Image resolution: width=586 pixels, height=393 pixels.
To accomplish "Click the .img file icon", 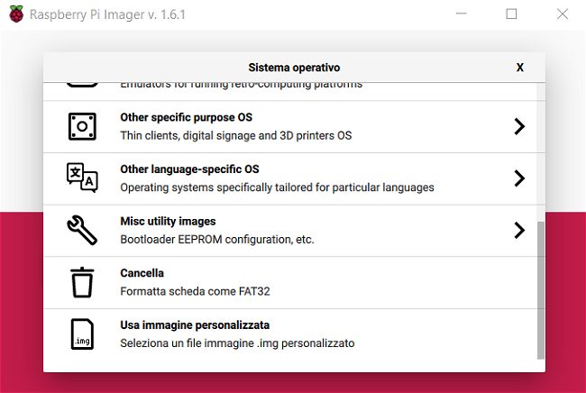I will (x=82, y=334).
